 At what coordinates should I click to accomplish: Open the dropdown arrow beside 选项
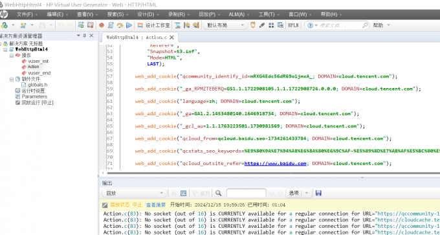[x=307, y=193]
